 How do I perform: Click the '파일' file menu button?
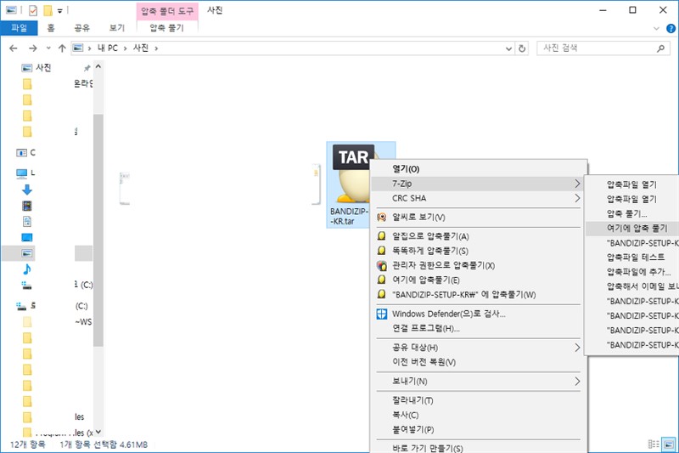coord(18,27)
